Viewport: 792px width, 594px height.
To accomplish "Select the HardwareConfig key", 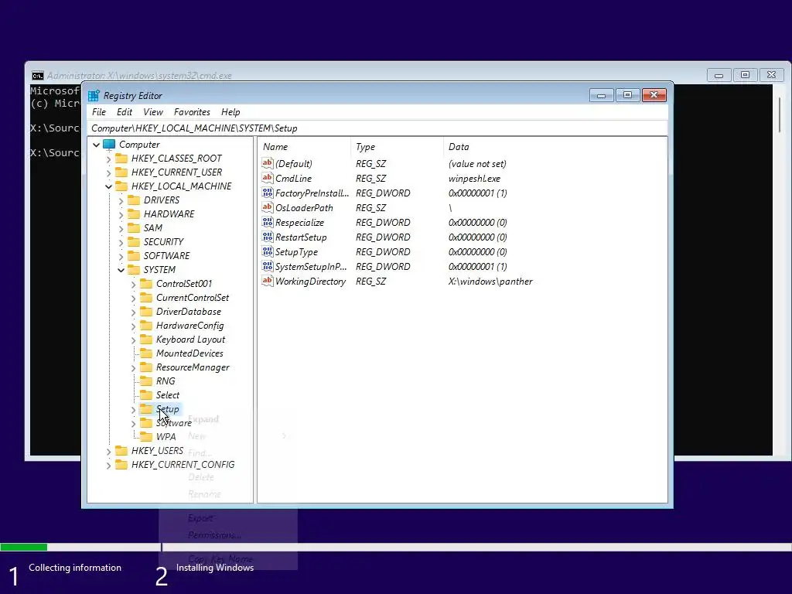I will tap(190, 326).
